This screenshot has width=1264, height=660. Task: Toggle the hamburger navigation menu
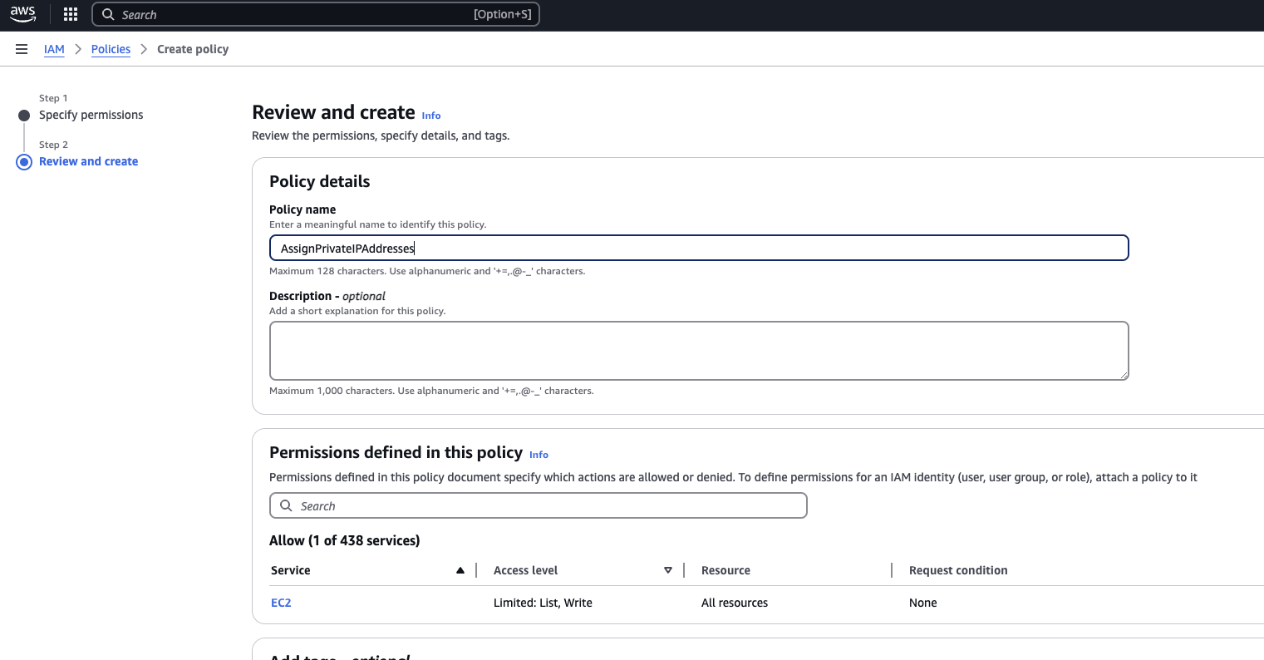point(22,49)
